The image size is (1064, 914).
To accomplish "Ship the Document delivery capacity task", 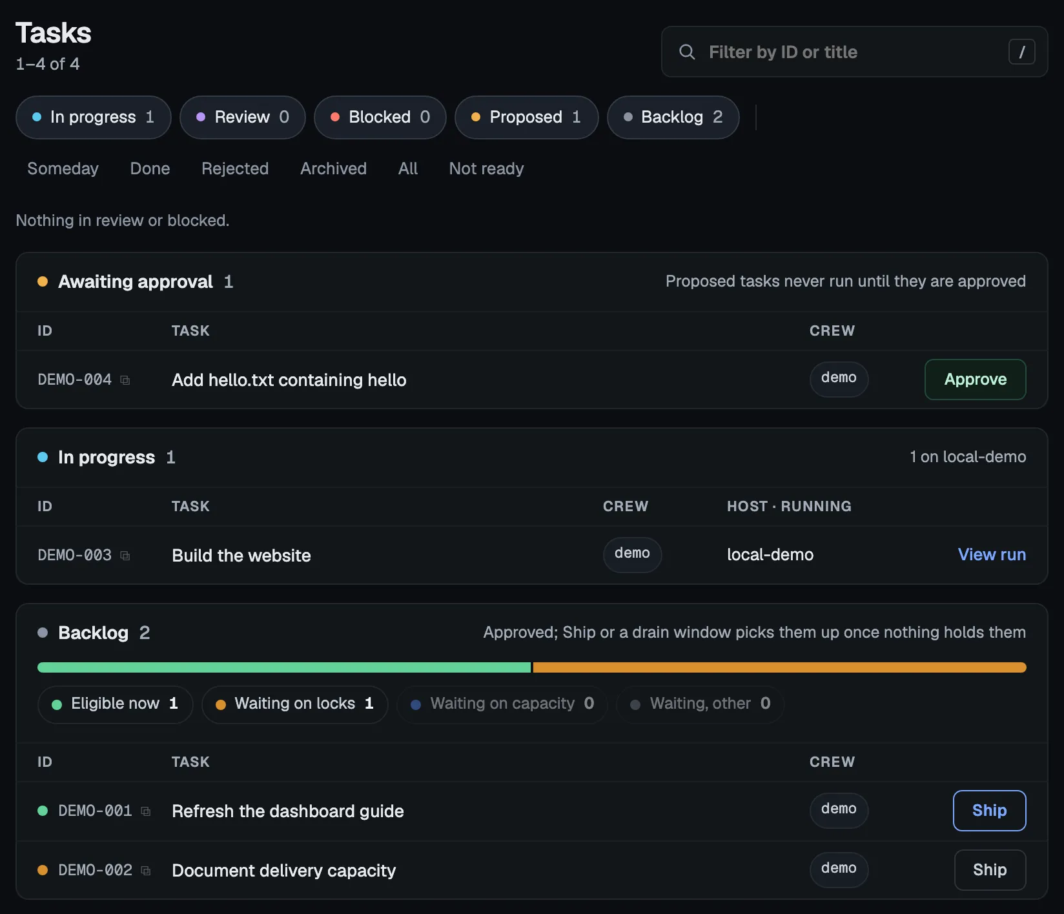I will (x=990, y=870).
